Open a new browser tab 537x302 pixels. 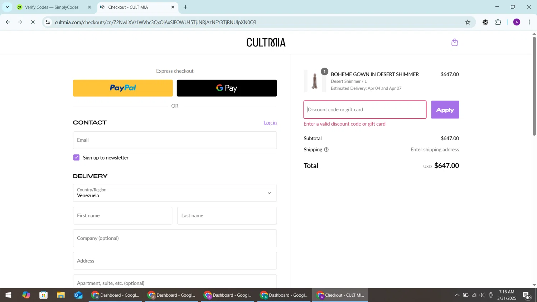(x=185, y=7)
